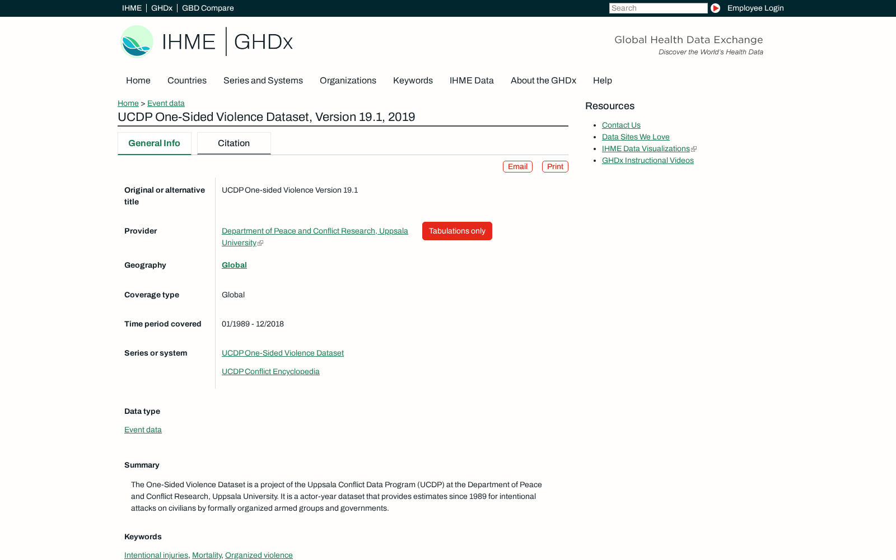Select the General Info tab

[155, 143]
